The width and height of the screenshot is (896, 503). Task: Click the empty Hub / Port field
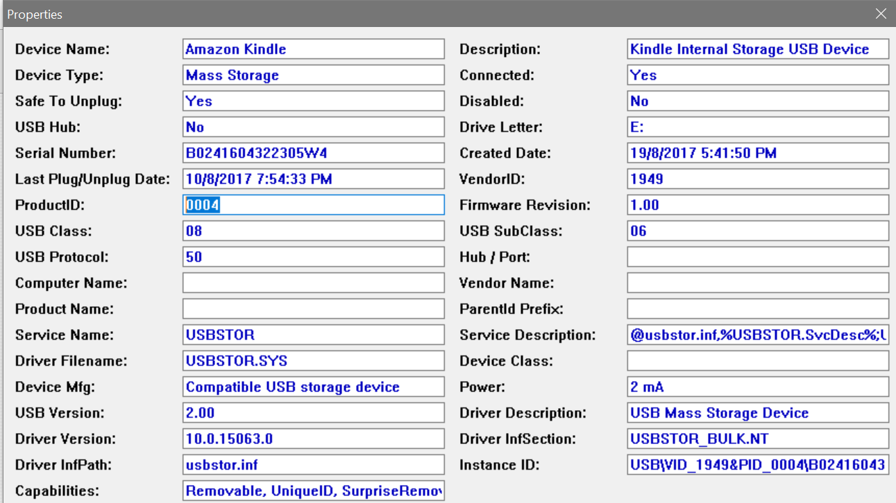[758, 257]
